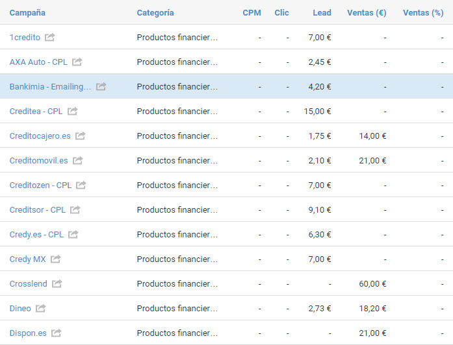This screenshot has height=345, width=453.
Task: Select the 18,20 € sales value for Dineo
Action: coord(372,309)
